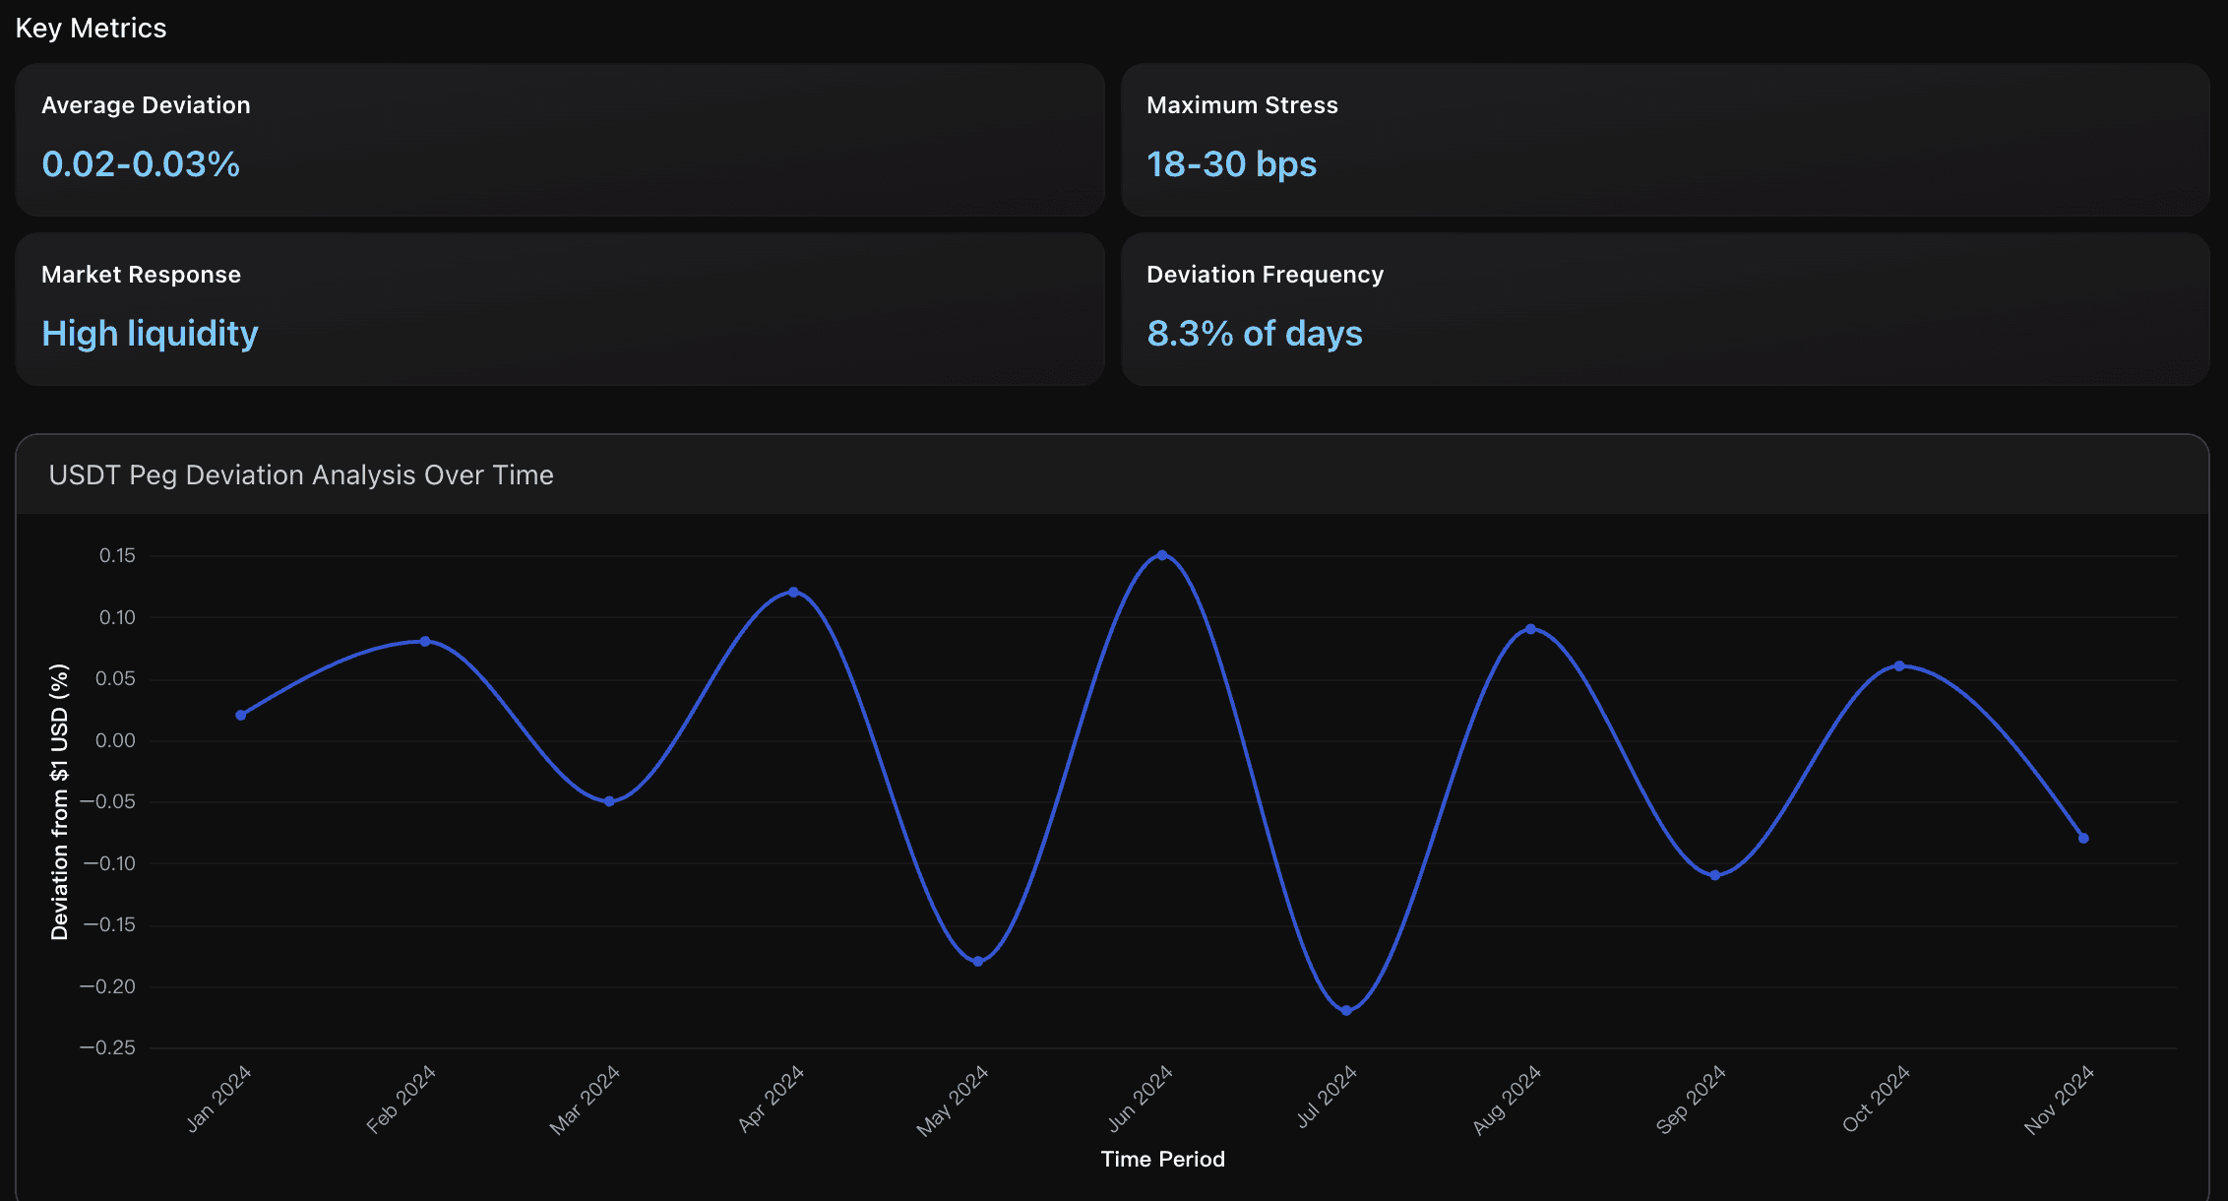The width and height of the screenshot is (2228, 1201).
Task: Click the Apr 2024 axis label
Action: tap(772, 1099)
